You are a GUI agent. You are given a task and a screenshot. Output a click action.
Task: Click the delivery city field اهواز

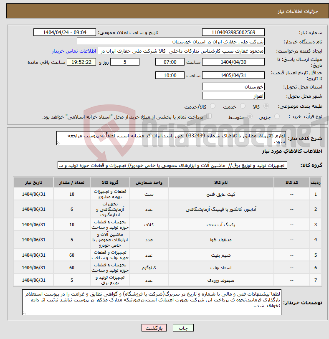tap(233, 96)
